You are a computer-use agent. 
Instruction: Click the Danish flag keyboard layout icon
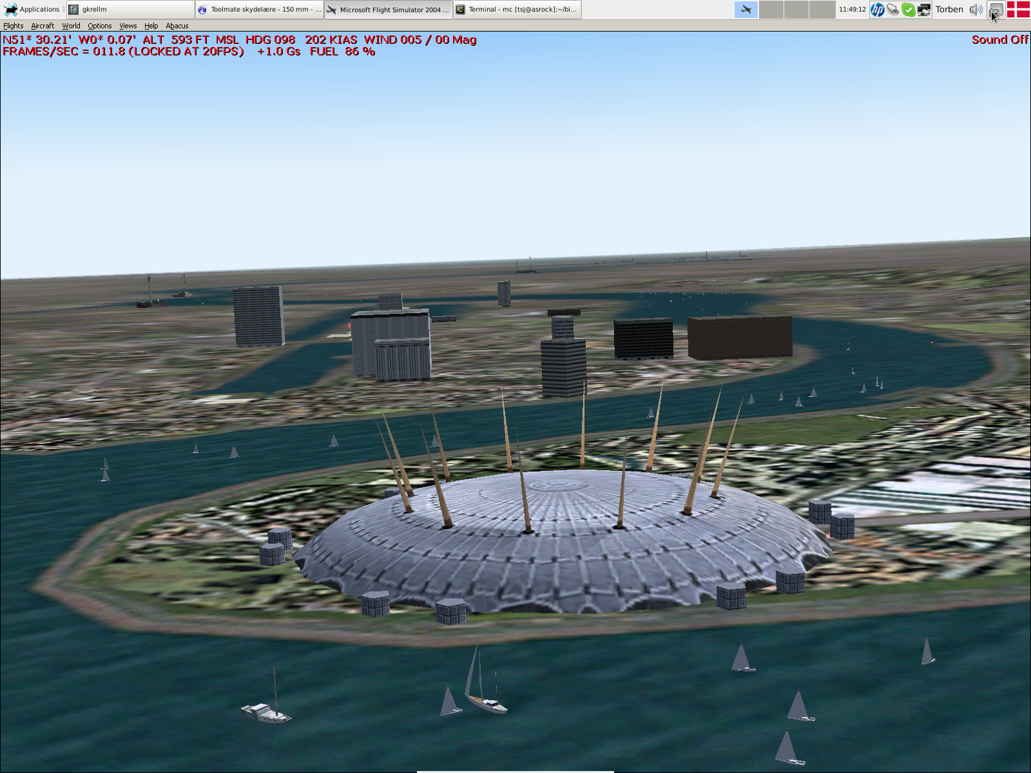tap(1018, 10)
